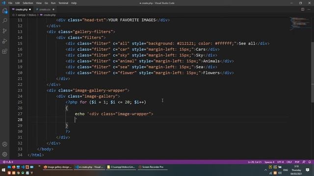
Task: Click the htdocs breadcrumb segment
Action: coord(32,15)
